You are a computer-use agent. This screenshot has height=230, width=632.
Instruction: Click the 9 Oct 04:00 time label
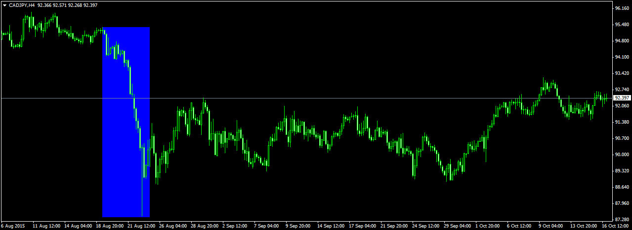pos(551,226)
